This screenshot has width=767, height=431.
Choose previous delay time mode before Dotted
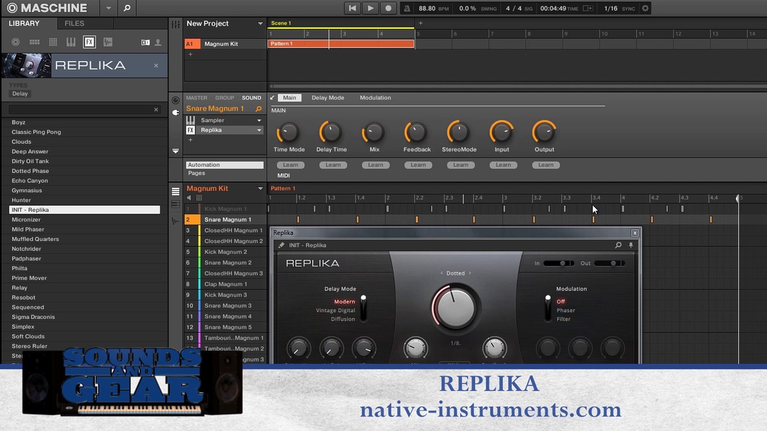coord(442,273)
